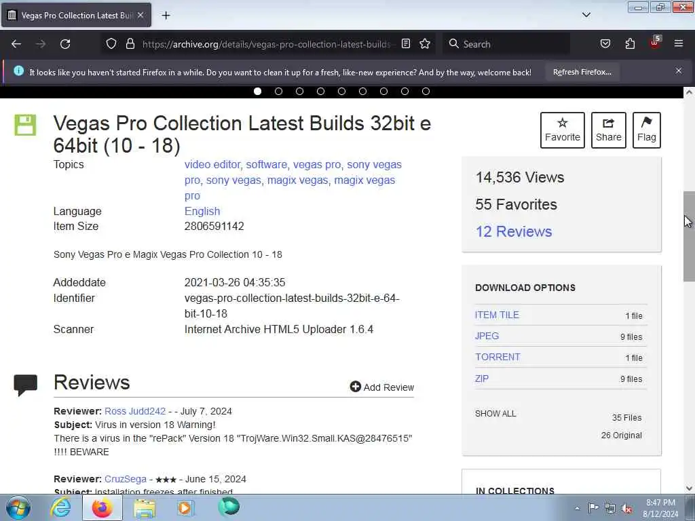Select the ninth carousel dot
Image resolution: width=695 pixels, height=521 pixels.
(426, 92)
